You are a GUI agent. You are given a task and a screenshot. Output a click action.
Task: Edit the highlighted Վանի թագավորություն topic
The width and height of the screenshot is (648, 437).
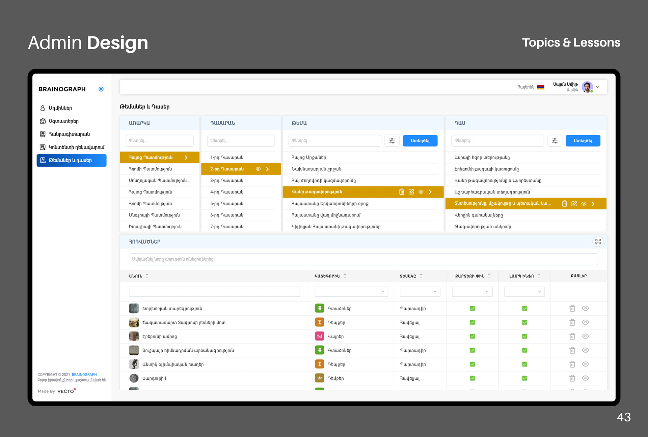coord(411,192)
